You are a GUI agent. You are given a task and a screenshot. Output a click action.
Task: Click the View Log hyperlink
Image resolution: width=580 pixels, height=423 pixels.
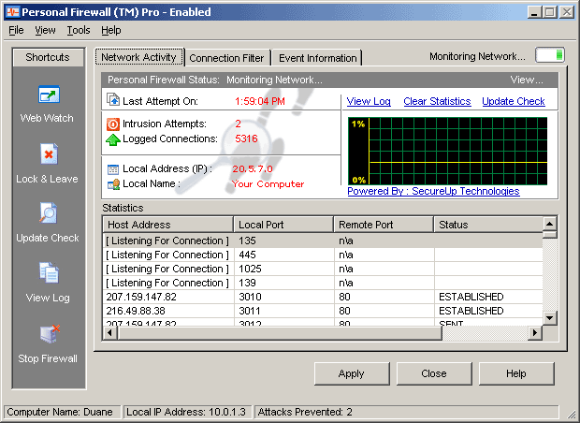point(369,101)
